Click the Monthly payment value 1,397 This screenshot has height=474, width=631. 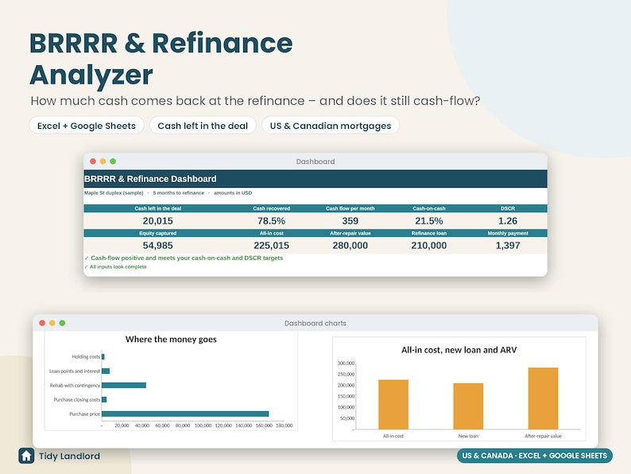[x=508, y=245]
